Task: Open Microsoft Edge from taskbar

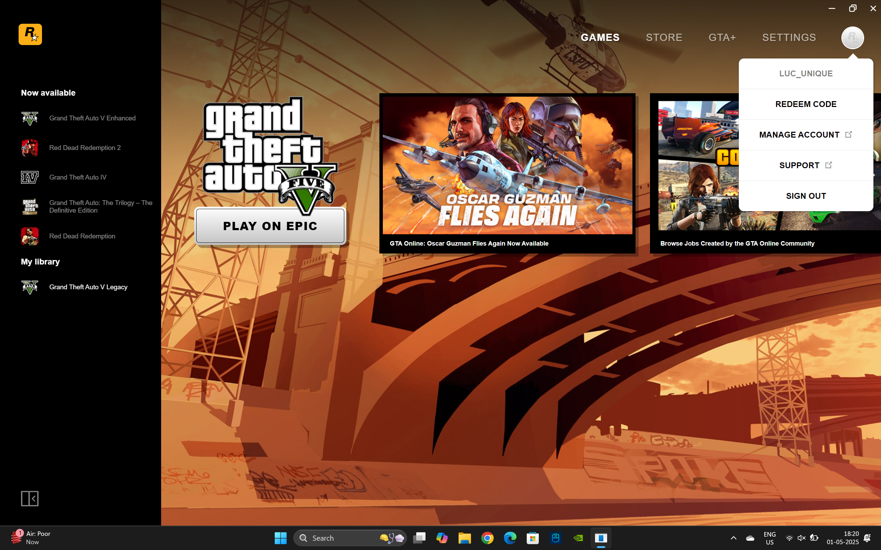Action: tap(510, 538)
